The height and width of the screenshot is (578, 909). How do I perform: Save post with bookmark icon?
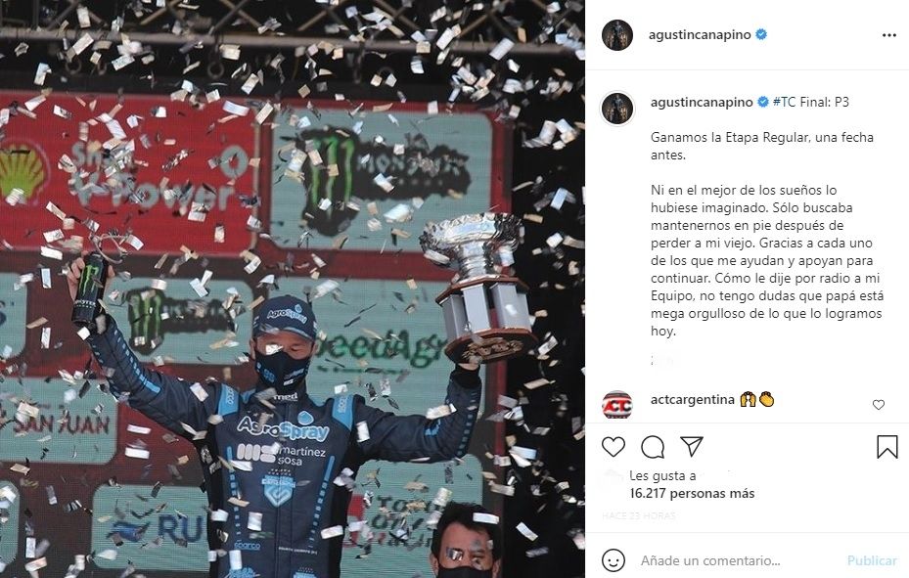coord(886,447)
